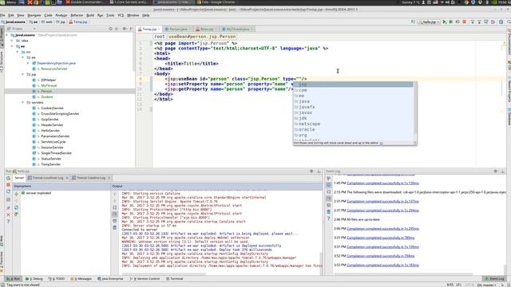Viewport: 511px width, 287px height.
Task: Collapse the servlets package node
Action: (x=23, y=102)
